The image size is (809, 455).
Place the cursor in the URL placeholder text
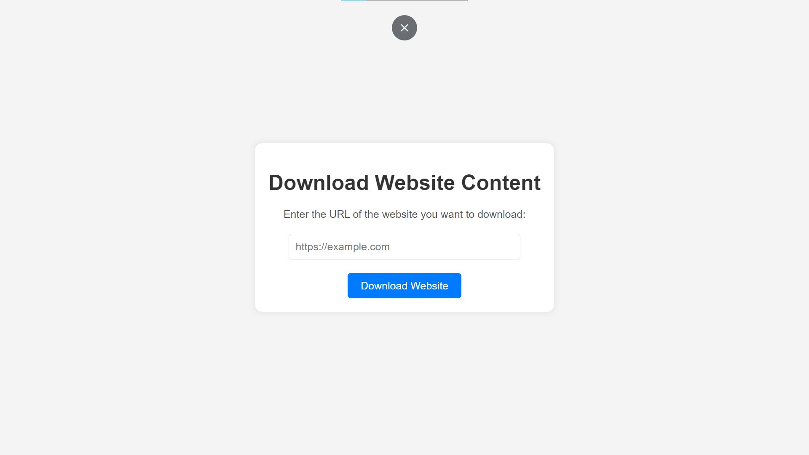pos(343,247)
